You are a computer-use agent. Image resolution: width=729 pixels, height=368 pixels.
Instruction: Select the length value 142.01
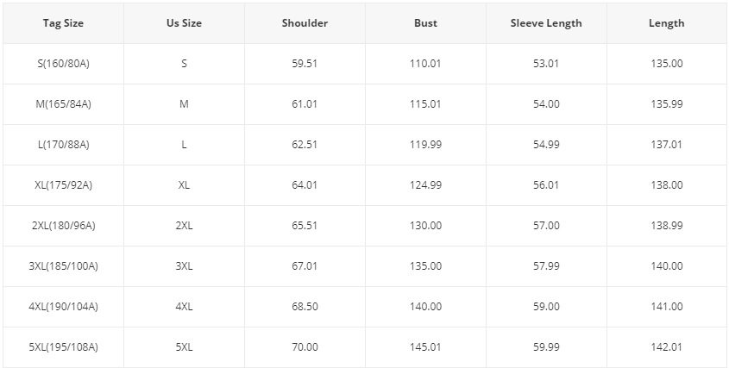666,347
